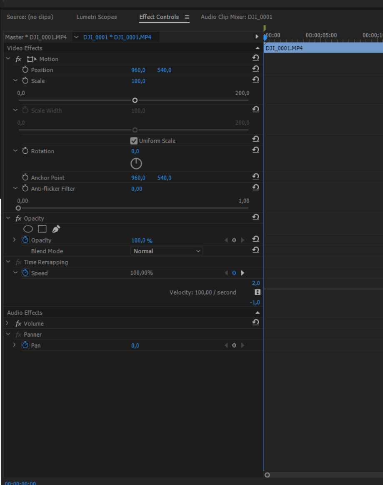Enable the Uniform Scale checkbox
The height and width of the screenshot is (485, 383).
(134, 141)
